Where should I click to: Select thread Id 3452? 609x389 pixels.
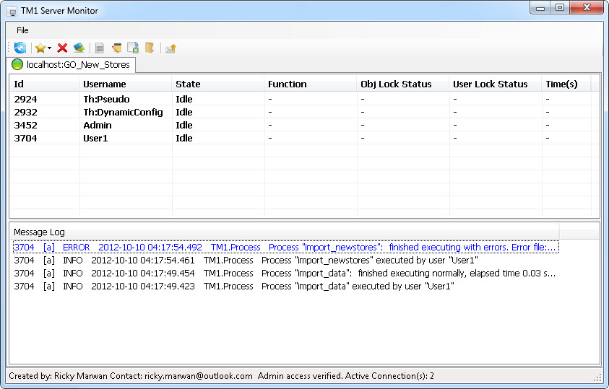(25, 126)
